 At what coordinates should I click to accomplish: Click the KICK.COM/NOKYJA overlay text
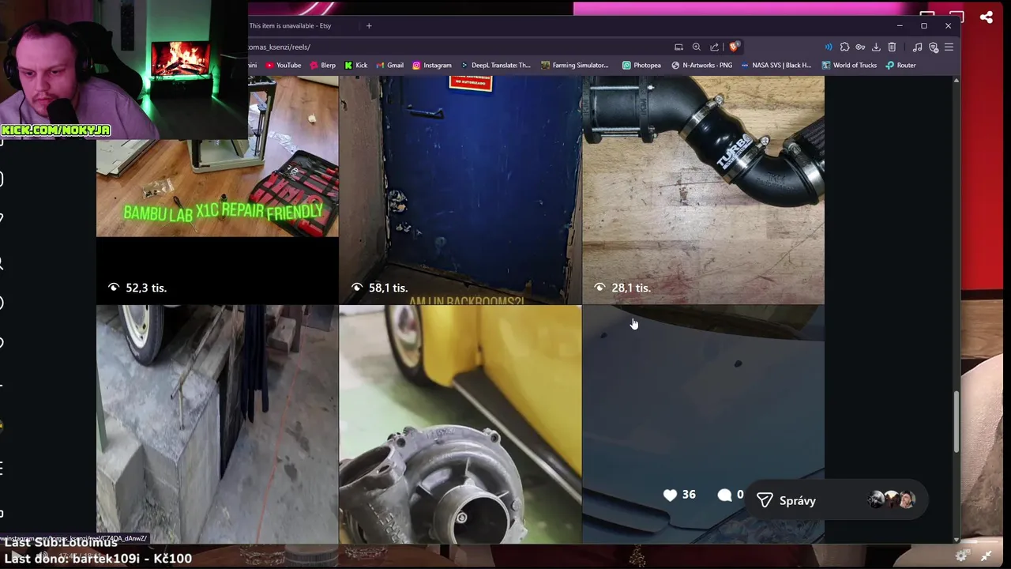tap(55, 130)
